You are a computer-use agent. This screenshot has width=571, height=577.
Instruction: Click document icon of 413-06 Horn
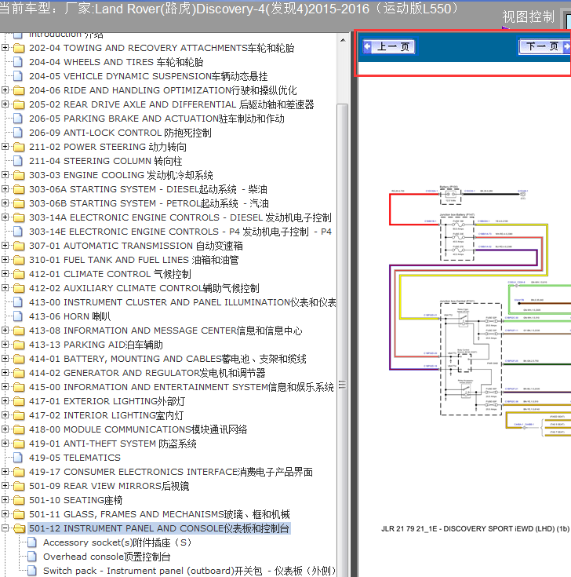pos(18,316)
